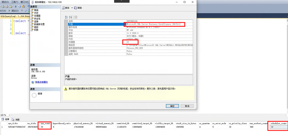Click the 取消 button
288x135 pixels.
[187, 106]
